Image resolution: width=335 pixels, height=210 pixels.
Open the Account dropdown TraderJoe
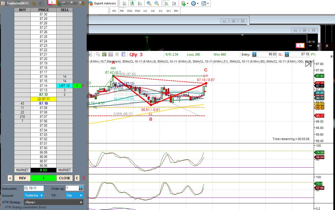[x=34, y=195]
